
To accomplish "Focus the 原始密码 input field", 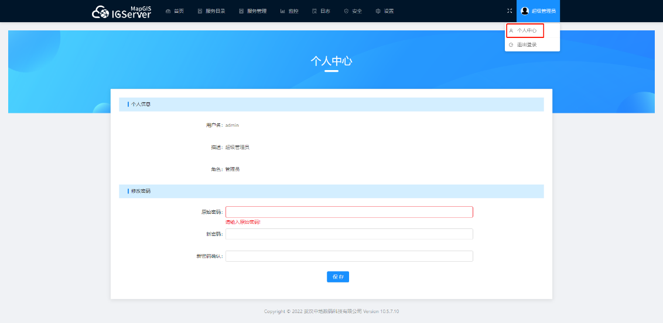I will coord(349,212).
